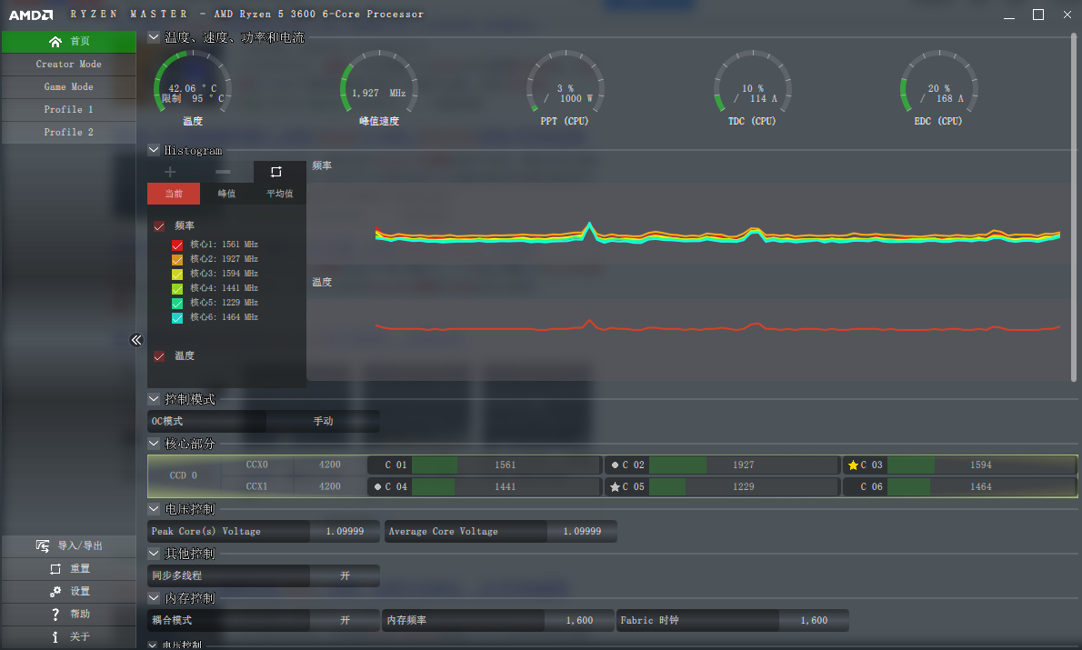The image size is (1082, 650).
Task: Toggle the 温度 temperature checkbox in histogram
Action: (x=159, y=356)
